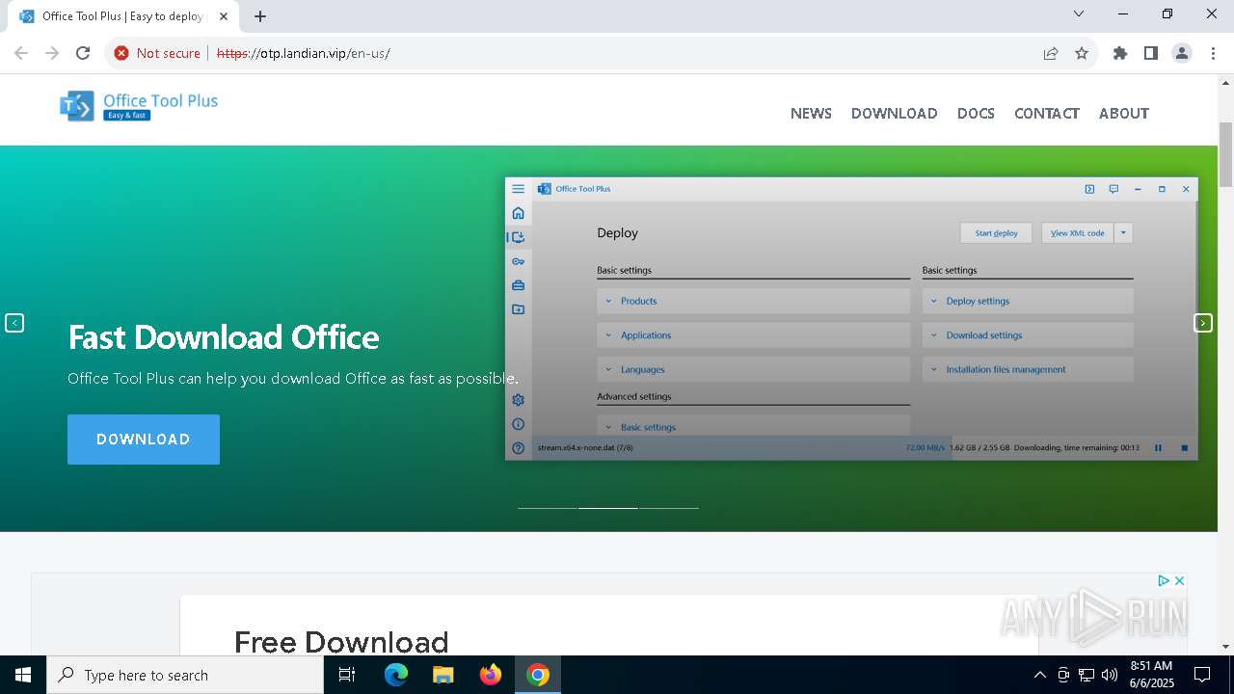Image resolution: width=1234 pixels, height=694 pixels.
Task: Show hidden system tray icons
Action: point(1039,675)
